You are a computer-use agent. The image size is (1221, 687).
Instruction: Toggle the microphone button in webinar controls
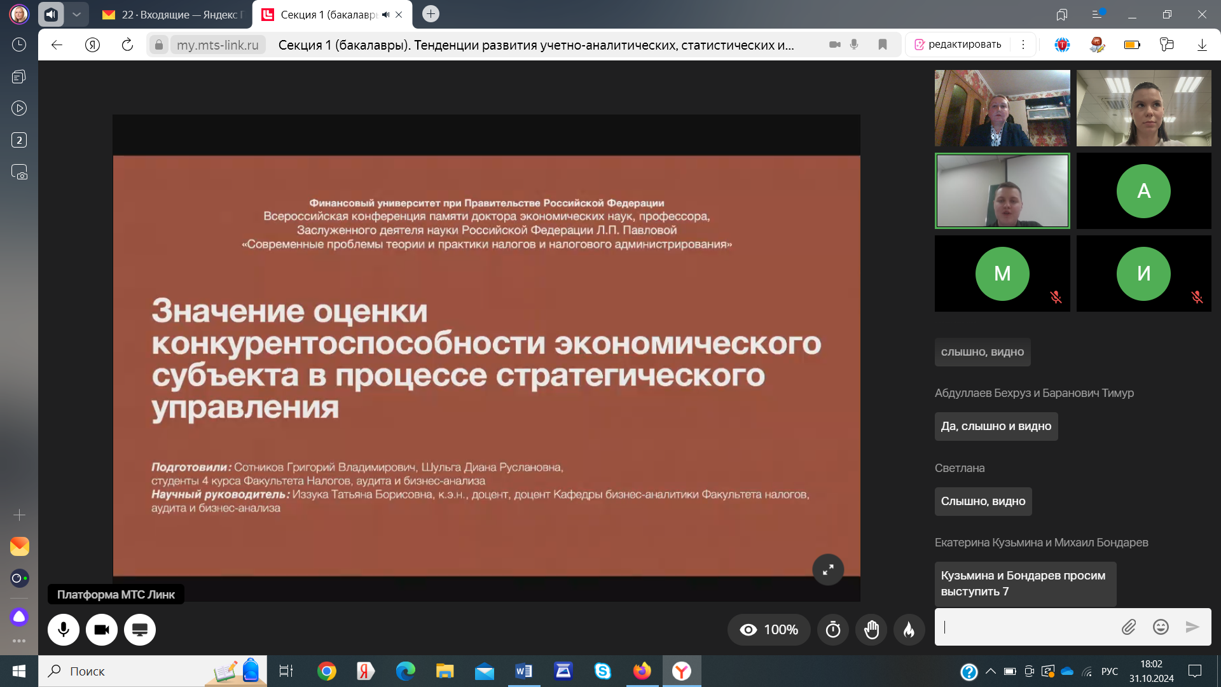[64, 630]
